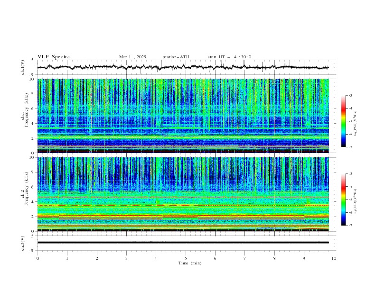Click time axis tick label '3'
This screenshot has width=376, height=290.
point(126,258)
